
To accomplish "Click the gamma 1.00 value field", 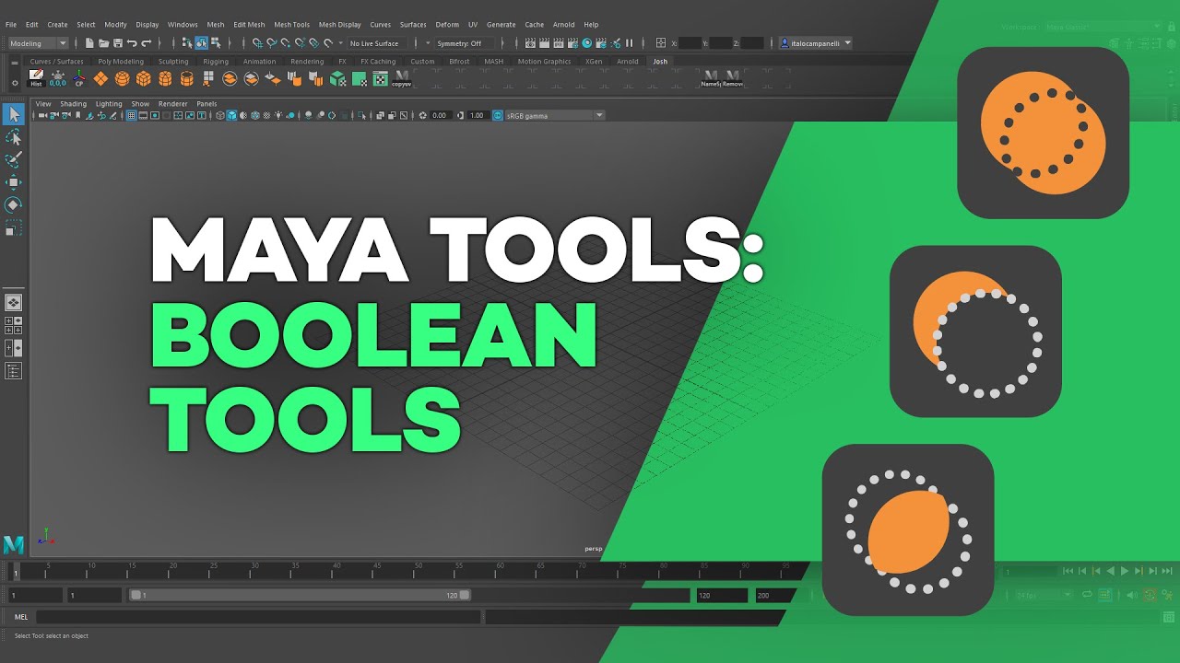I will 477,115.
